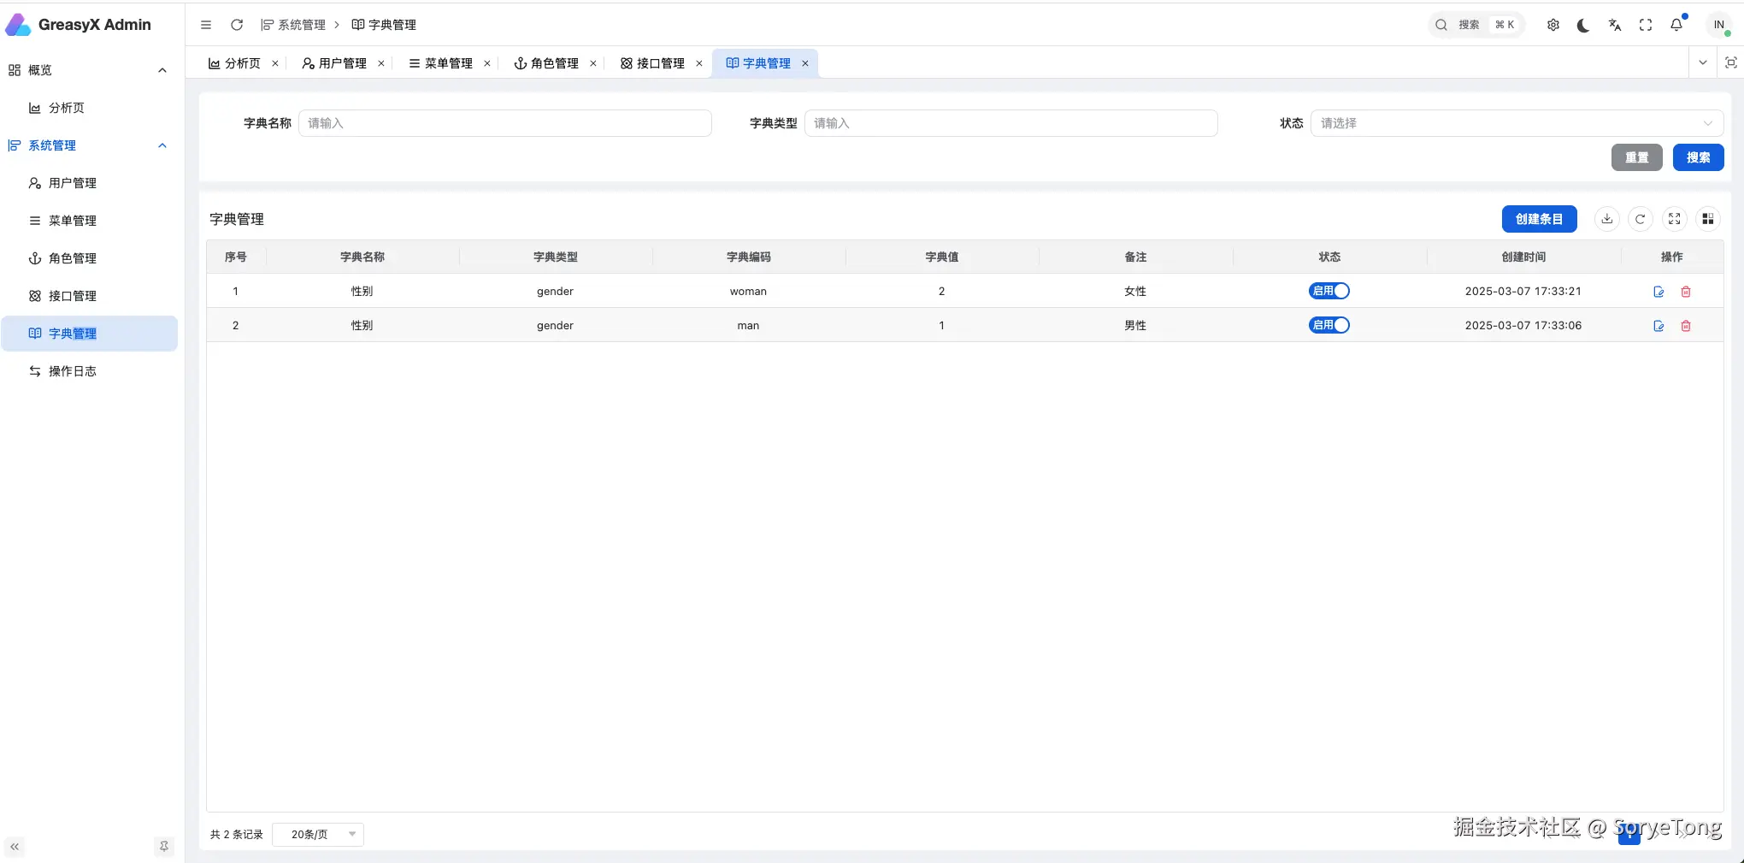This screenshot has width=1744, height=863.
Task: Click the 创建时间 column header
Action: pos(1523,257)
